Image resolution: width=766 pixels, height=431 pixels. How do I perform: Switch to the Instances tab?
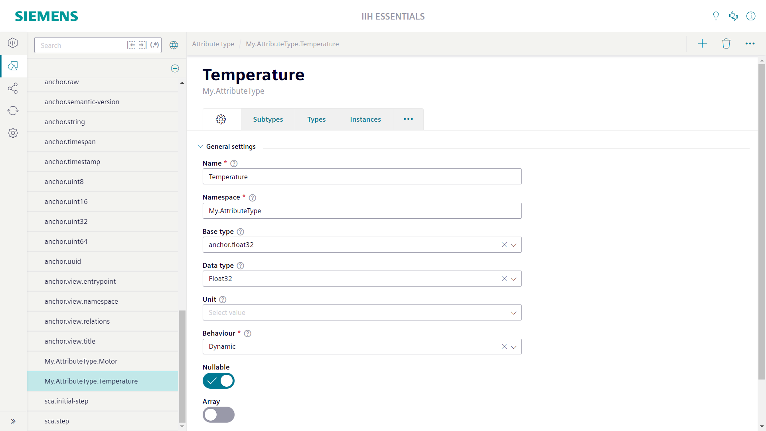tap(365, 119)
